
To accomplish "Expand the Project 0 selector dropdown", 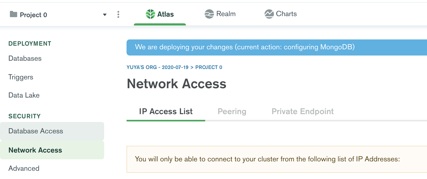I will coord(105,15).
